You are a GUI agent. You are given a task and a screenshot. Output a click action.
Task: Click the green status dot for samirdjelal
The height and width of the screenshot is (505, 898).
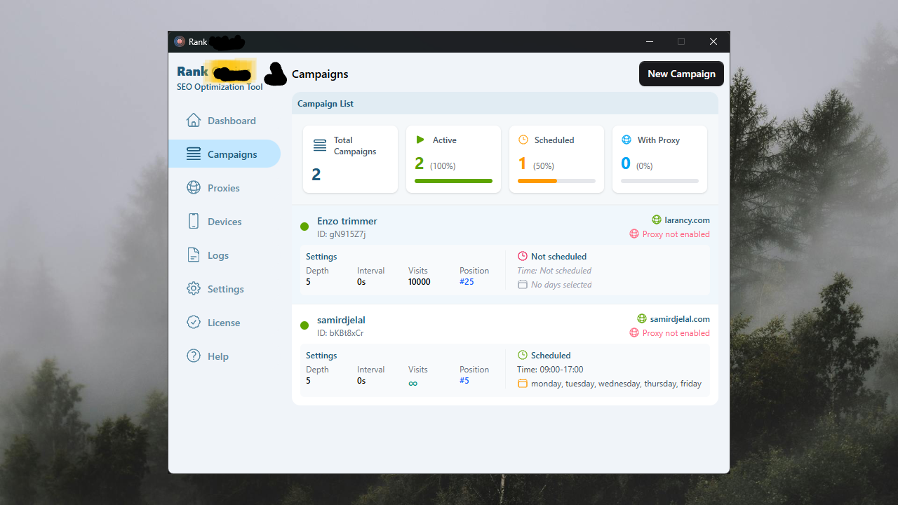304,325
